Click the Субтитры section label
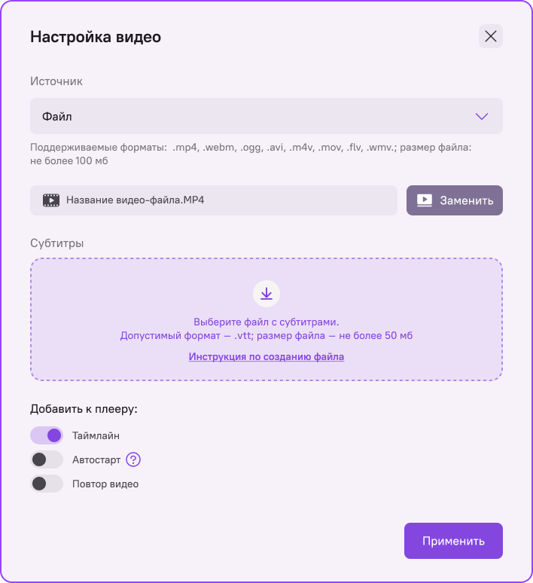Screen dimensions: 533x583 57,243
